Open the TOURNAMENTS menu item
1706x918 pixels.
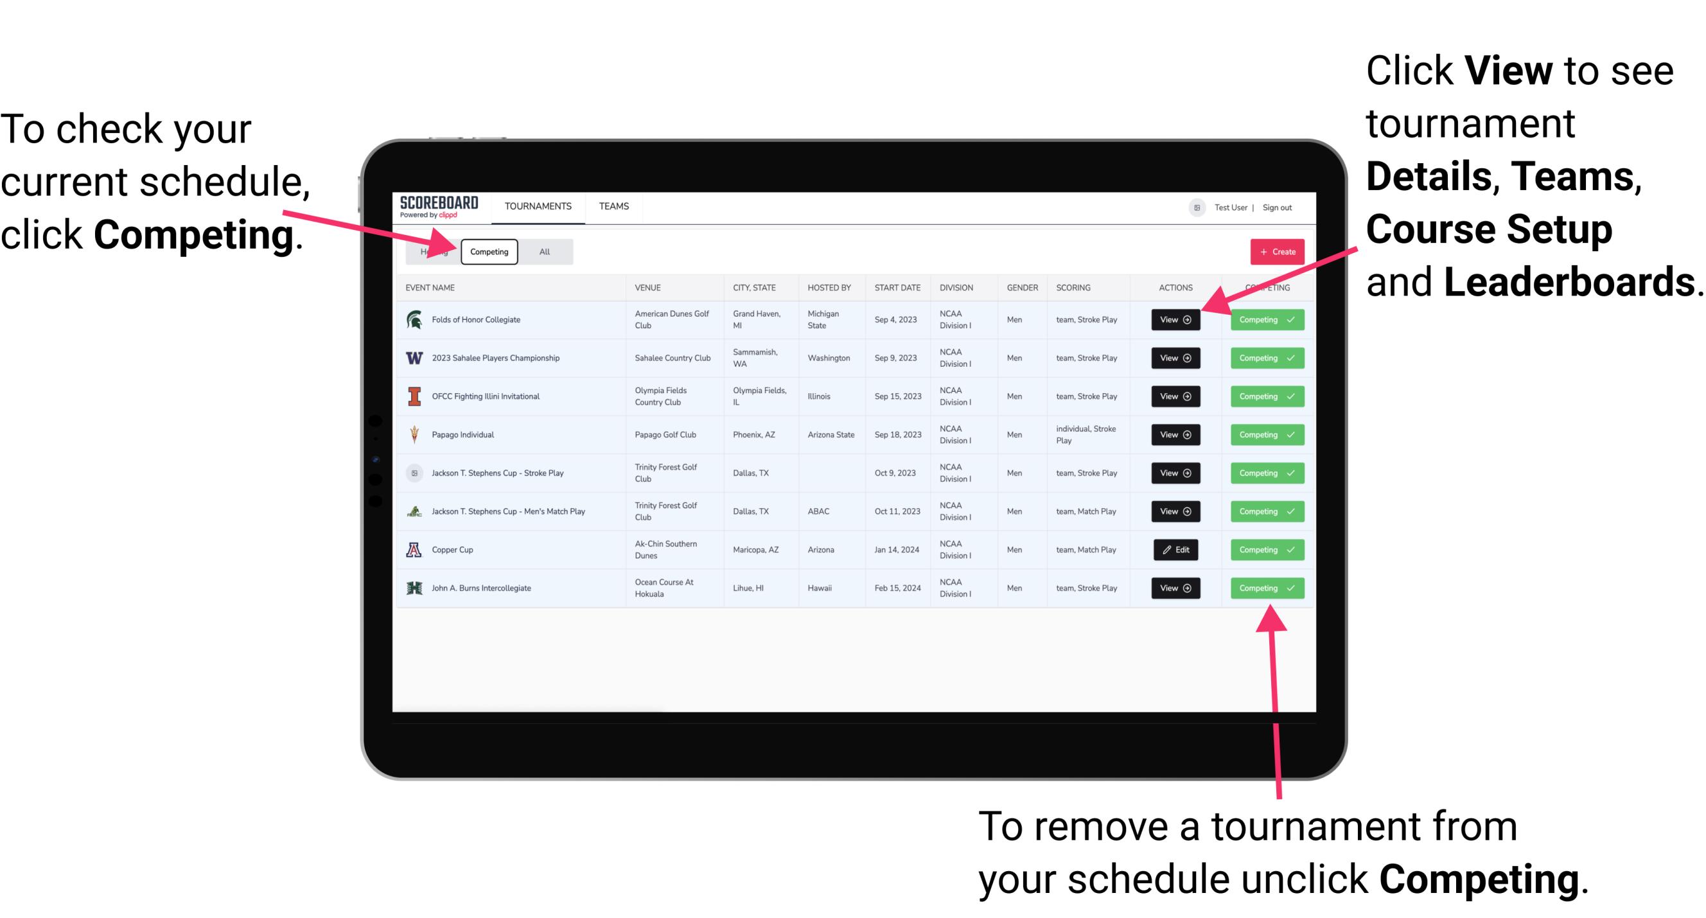(x=539, y=206)
